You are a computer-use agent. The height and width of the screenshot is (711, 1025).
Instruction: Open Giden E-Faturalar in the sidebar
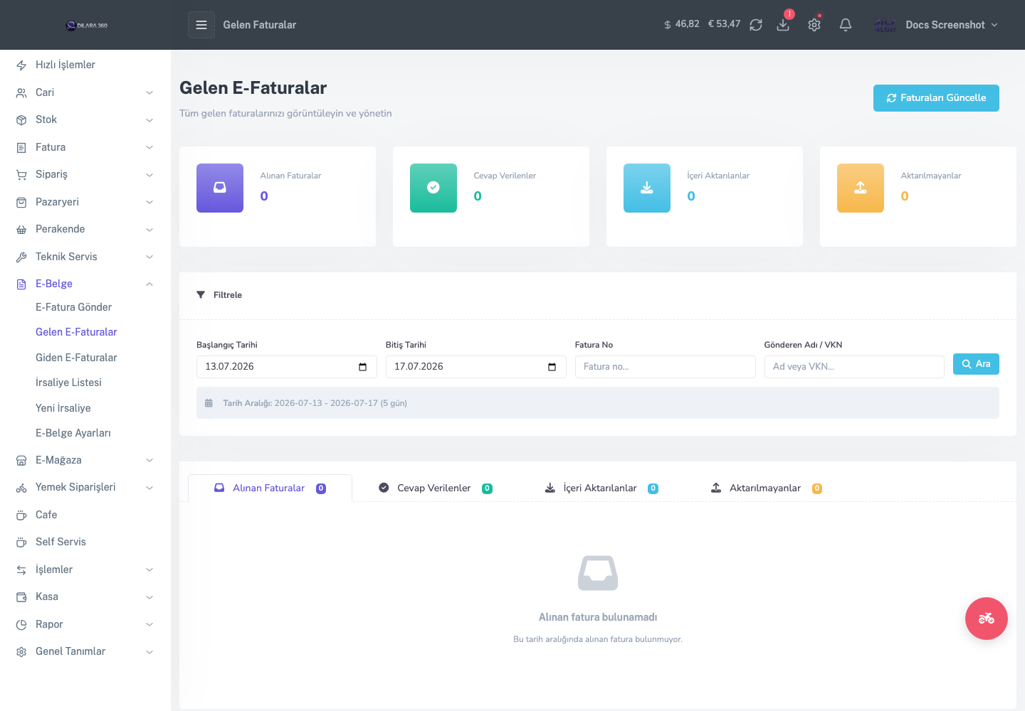pos(76,358)
